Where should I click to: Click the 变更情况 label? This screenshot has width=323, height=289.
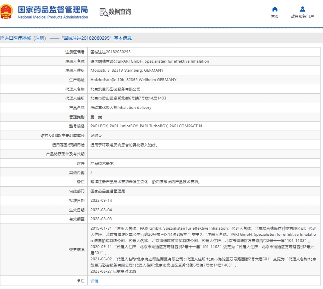pos(77,250)
